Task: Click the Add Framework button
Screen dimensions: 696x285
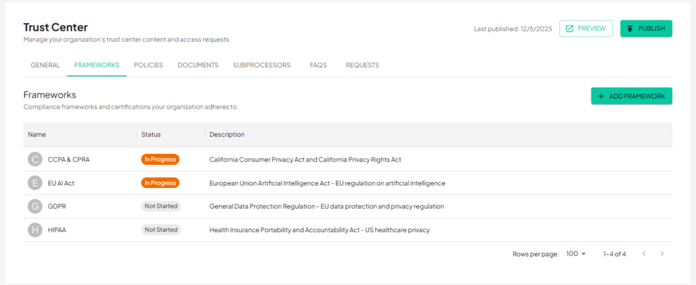Action: [x=631, y=96]
